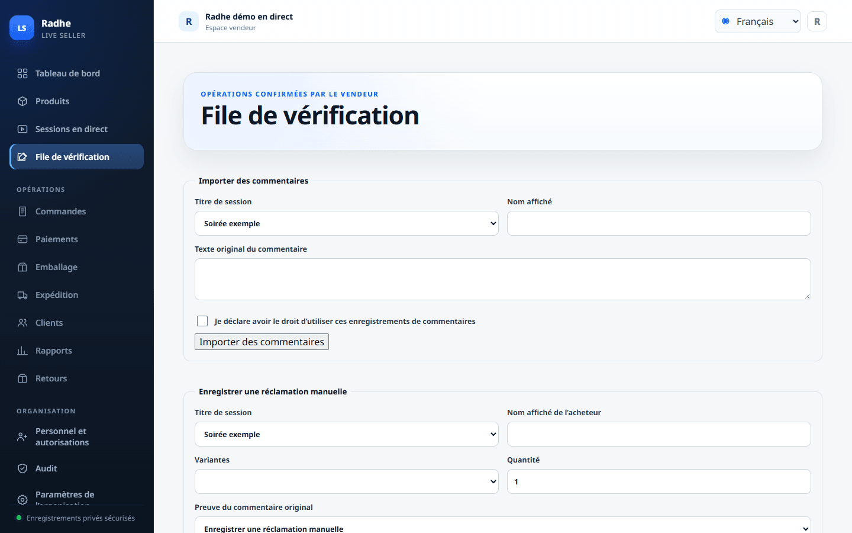This screenshot has width=852, height=533.
Task: Open Paiements in the sidebar
Action: coord(77,239)
